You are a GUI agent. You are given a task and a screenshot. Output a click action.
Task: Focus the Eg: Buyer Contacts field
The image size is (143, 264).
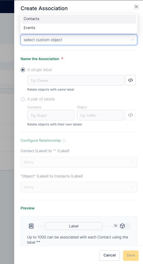point(51,115)
